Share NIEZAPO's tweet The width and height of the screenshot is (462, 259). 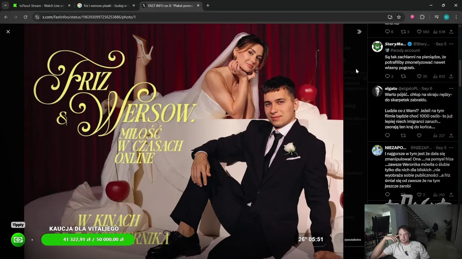pyautogui.click(x=451, y=195)
